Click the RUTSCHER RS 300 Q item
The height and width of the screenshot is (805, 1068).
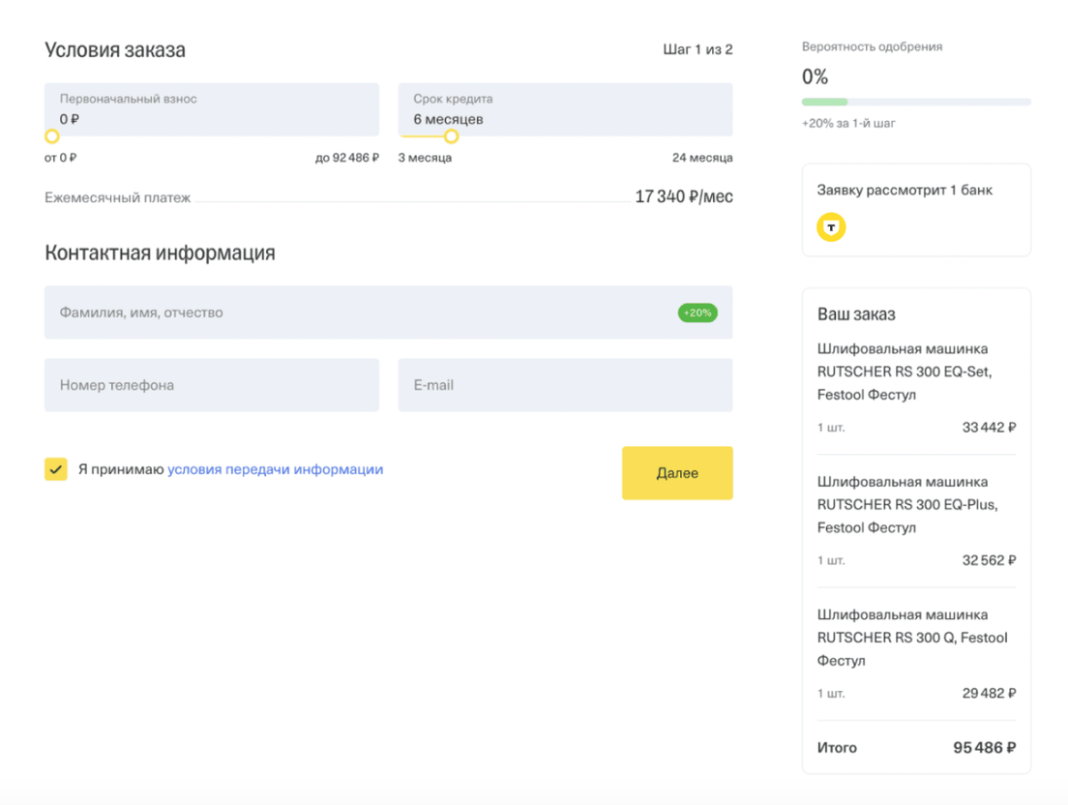[905, 638]
